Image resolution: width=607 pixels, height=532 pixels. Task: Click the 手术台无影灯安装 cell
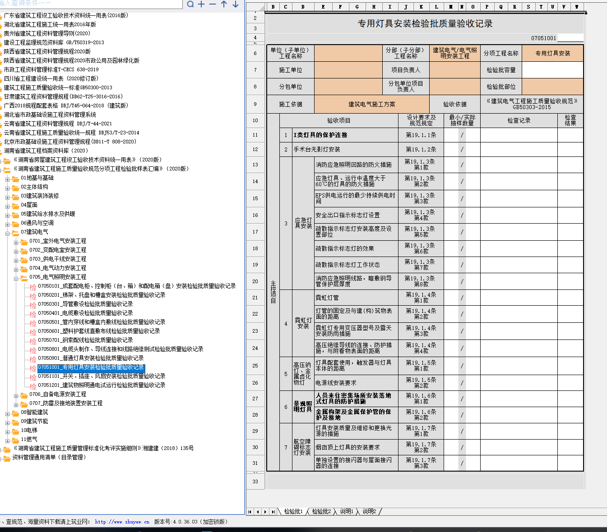click(x=345, y=149)
